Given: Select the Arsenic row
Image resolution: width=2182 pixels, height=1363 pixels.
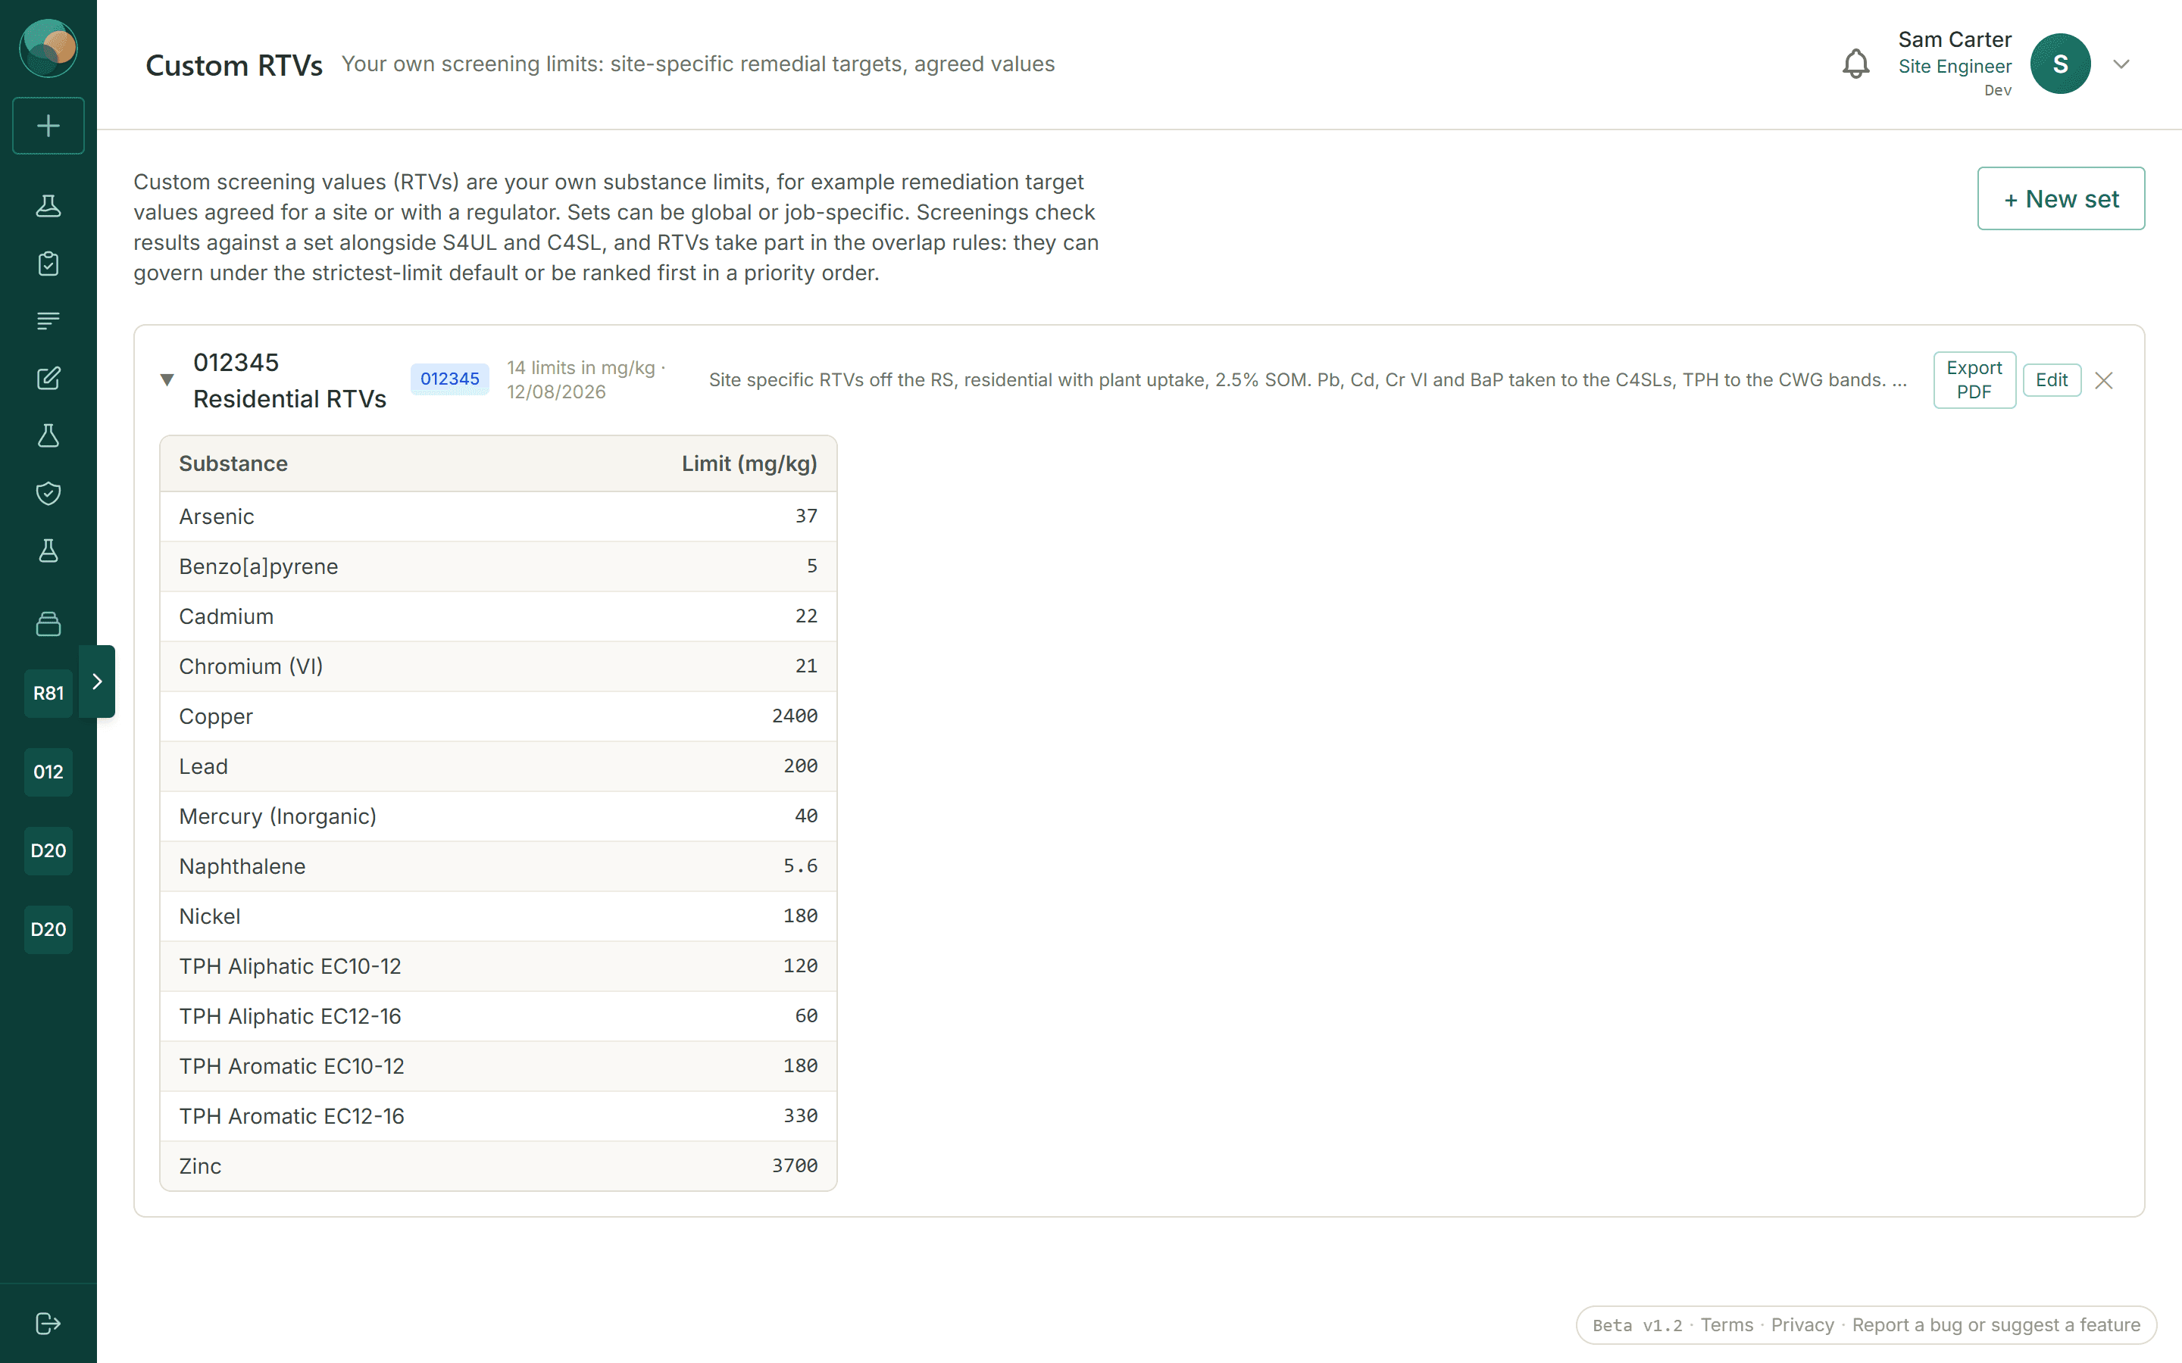Looking at the screenshot, I should [x=498, y=516].
